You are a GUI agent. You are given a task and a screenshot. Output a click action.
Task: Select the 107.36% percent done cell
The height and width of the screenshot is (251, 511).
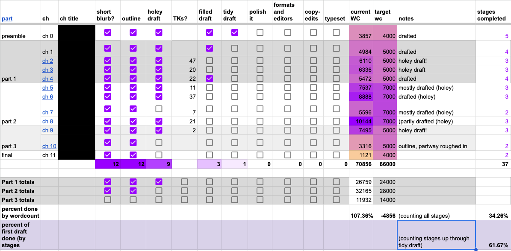click(x=361, y=216)
